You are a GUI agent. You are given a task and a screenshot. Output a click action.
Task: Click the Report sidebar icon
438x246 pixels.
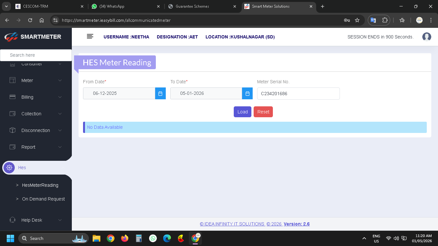click(x=13, y=147)
